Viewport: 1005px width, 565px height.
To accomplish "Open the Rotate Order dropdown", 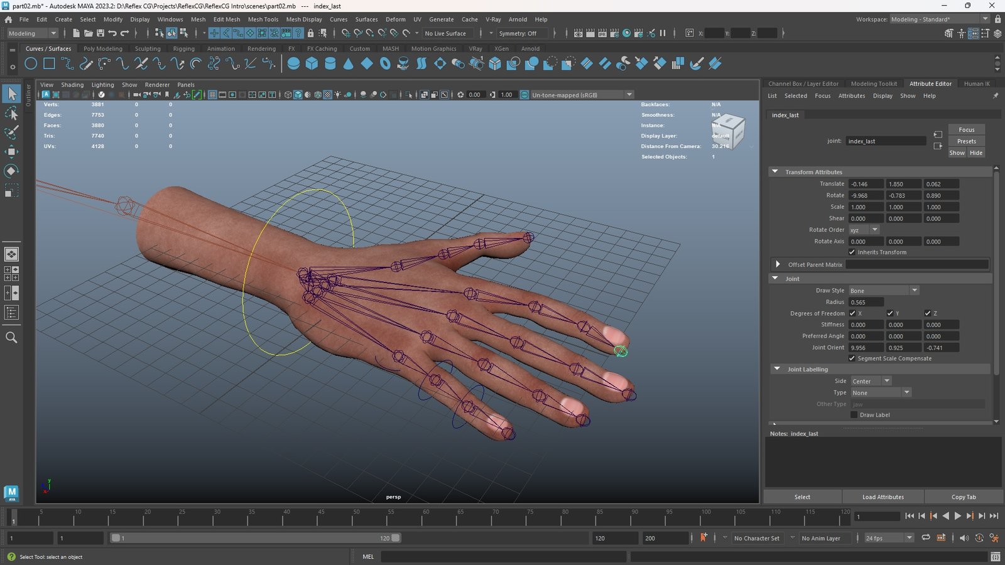I will tap(864, 230).
